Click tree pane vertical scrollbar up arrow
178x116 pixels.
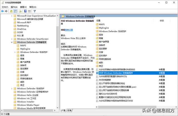(x=58, y=16)
